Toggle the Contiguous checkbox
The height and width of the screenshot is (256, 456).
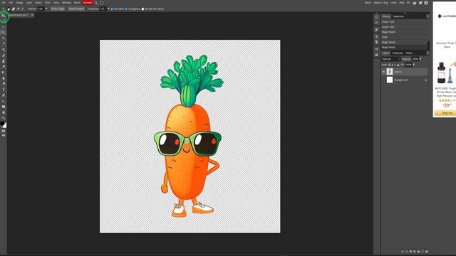(x=126, y=9)
